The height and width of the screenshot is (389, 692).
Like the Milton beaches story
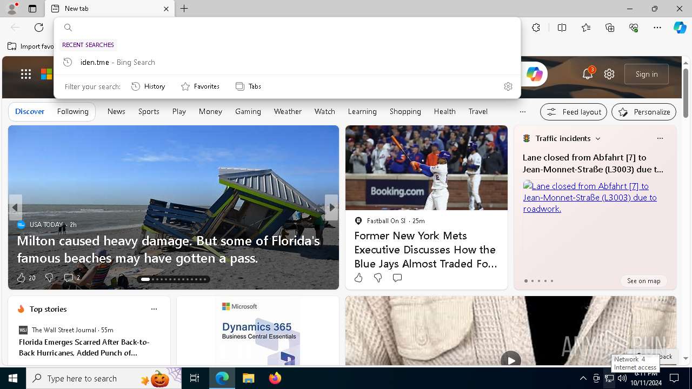[x=21, y=278]
